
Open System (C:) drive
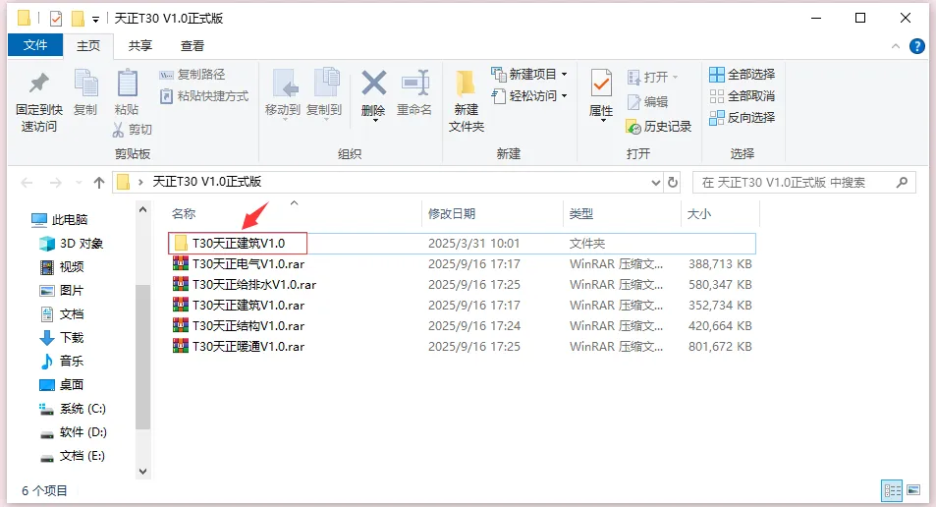pyautogui.click(x=73, y=409)
